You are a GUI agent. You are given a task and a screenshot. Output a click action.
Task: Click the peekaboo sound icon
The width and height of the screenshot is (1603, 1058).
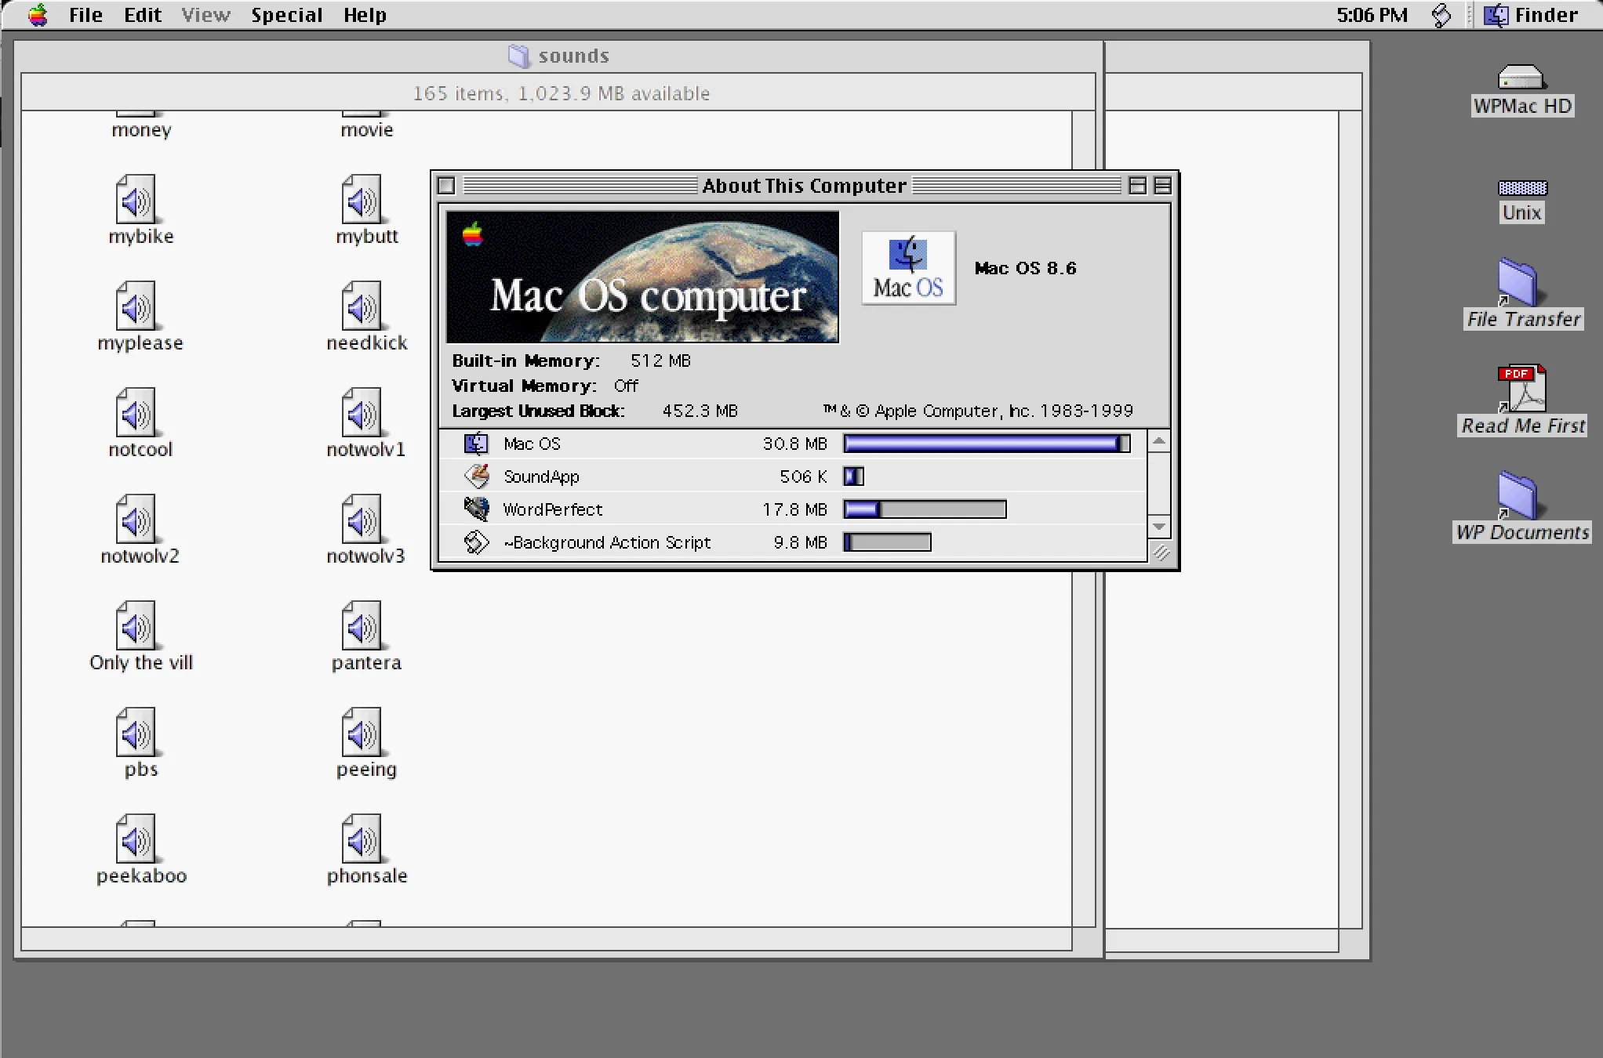[136, 839]
